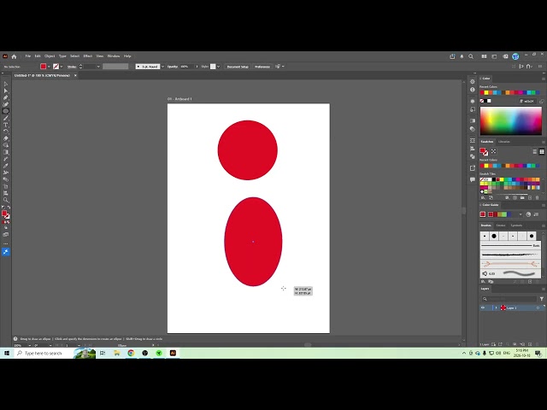Click inside the Color panel spectrum
The height and width of the screenshot is (410, 547).
point(511,120)
